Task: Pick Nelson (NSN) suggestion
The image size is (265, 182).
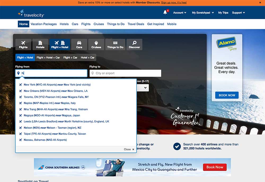Action: click(x=52, y=128)
